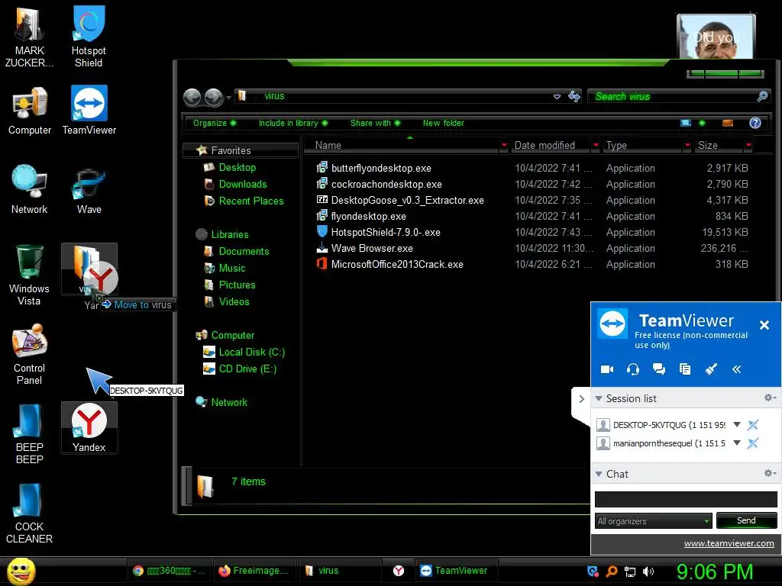Toggle the Explorer preview pane icon
Screen dimensions: 782x586
(x=728, y=123)
